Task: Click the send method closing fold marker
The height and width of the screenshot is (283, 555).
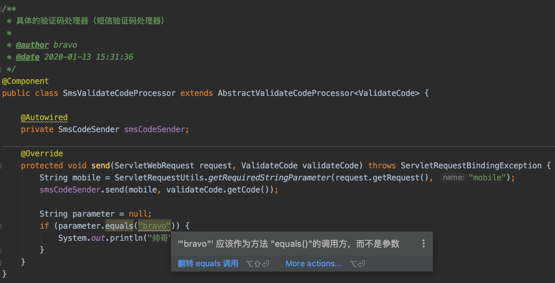Action: click(x=1, y=262)
